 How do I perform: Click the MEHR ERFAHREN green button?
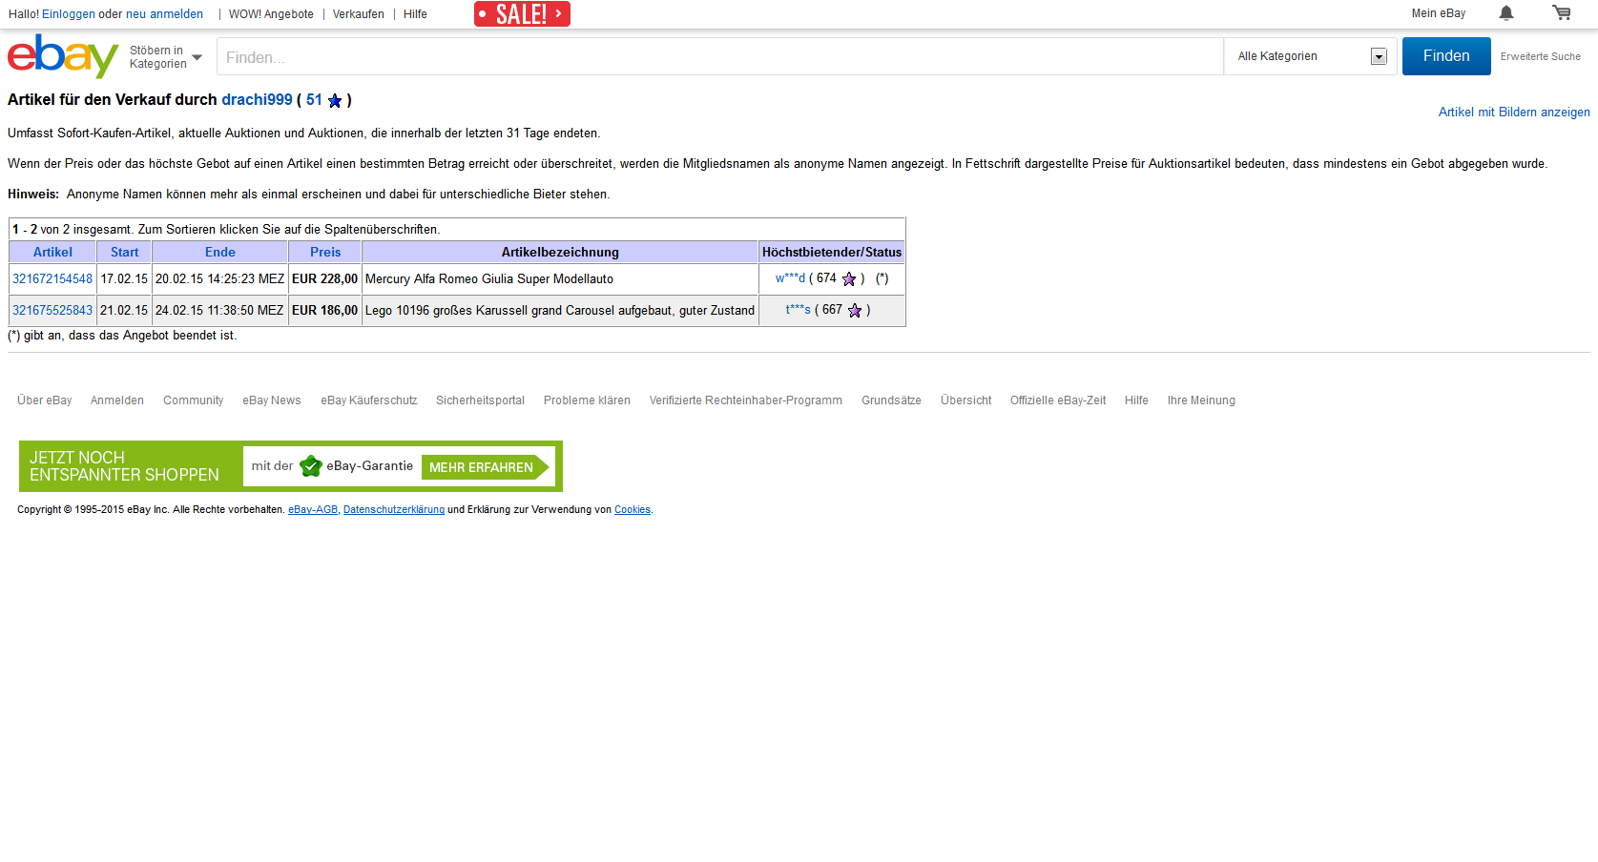click(486, 467)
